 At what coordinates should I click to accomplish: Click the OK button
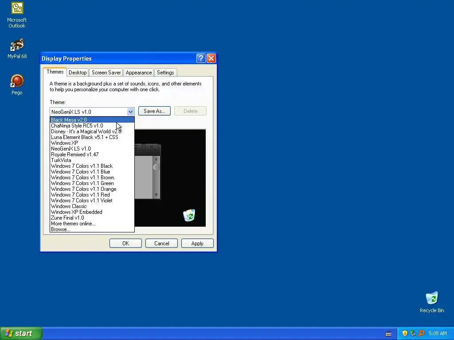click(125, 243)
